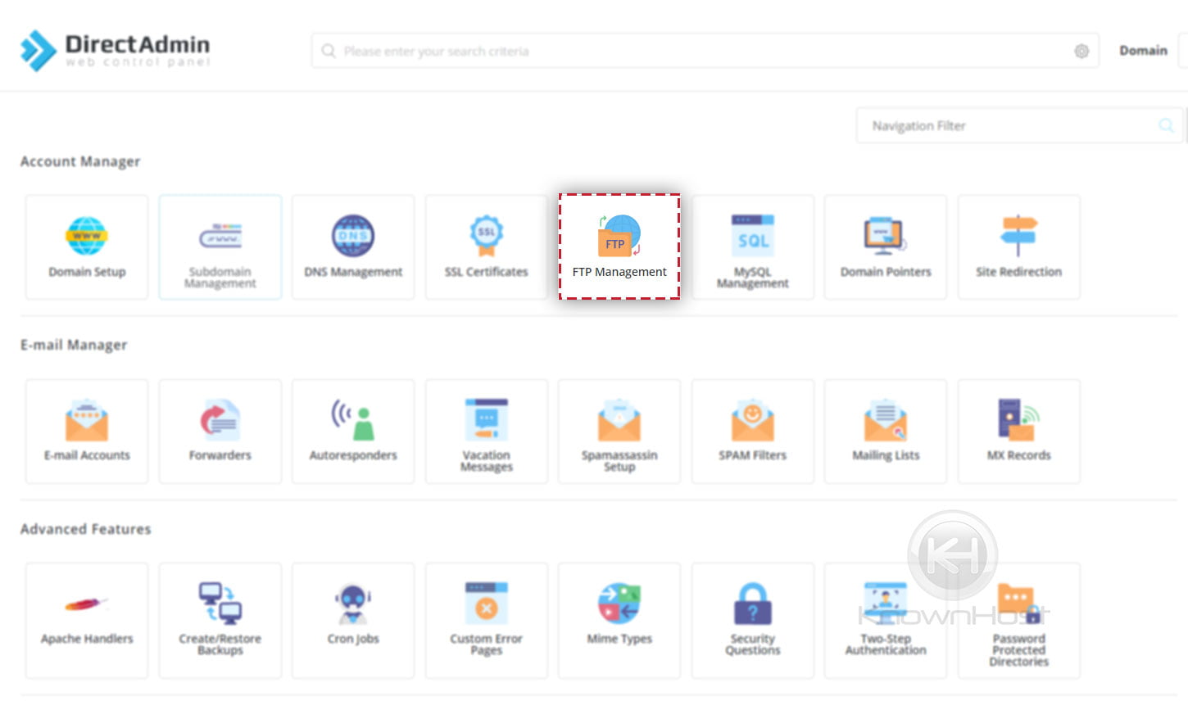Open Subdomain Management
The width and height of the screenshot is (1188, 710).
(220, 246)
